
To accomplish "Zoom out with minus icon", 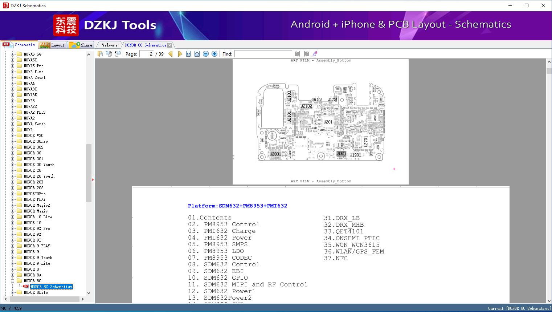I will (x=206, y=54).
